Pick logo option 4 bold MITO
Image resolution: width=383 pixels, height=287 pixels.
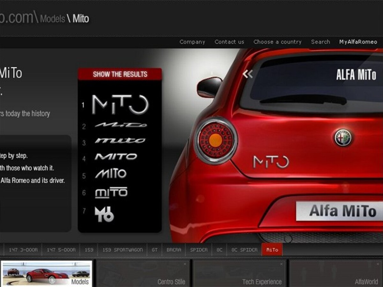point(116,157)
